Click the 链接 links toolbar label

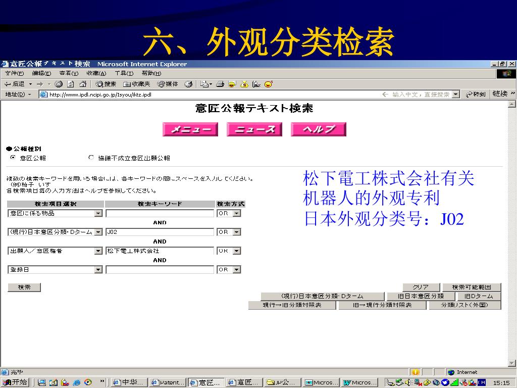click(x=500, y=94)
